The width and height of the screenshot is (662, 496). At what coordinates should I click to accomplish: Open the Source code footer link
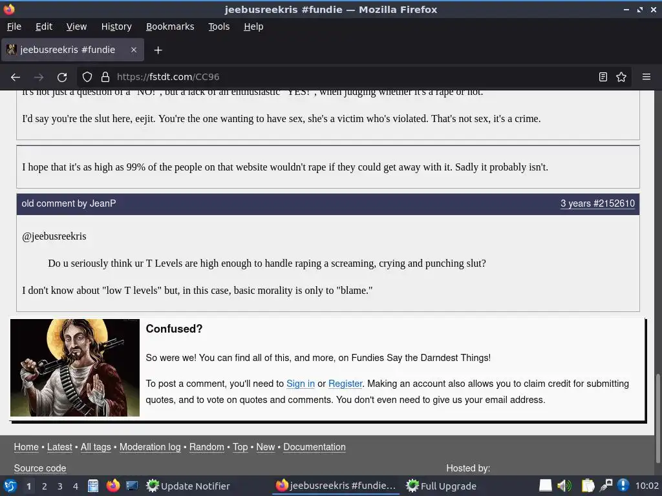coord(40,468)
